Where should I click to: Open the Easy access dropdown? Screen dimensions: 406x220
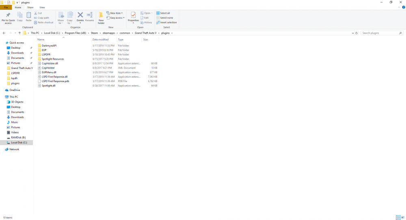coord(115,18)
